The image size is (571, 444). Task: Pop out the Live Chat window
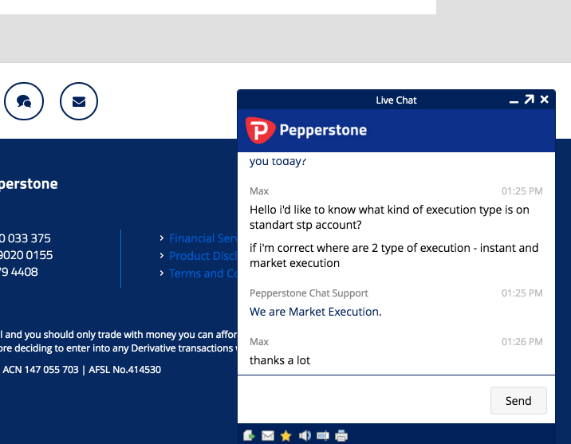529,99
